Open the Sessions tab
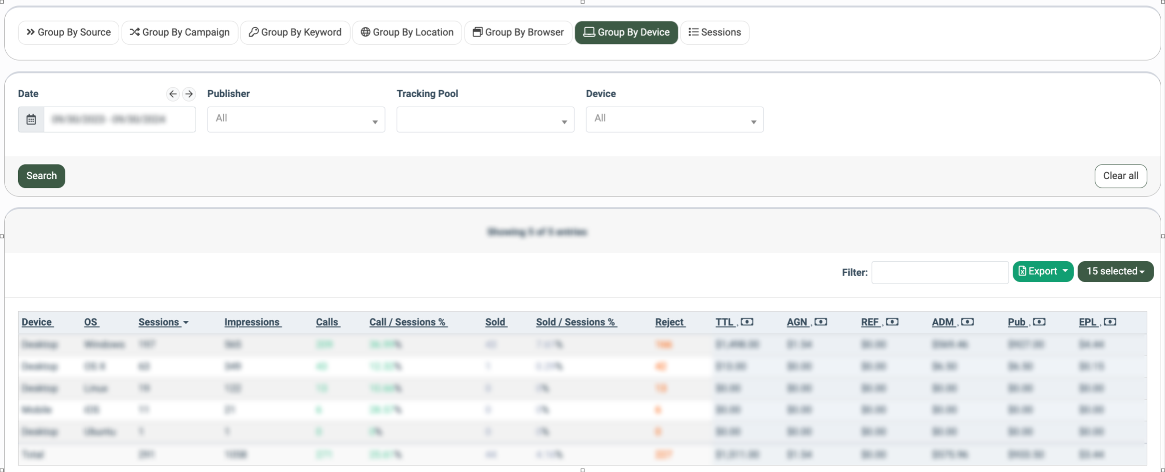The image size is (1165, 472). (x=714, y=32)
